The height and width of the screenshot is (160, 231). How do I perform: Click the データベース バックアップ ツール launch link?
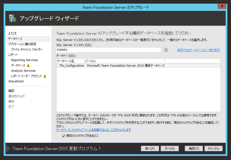point(93,130)
